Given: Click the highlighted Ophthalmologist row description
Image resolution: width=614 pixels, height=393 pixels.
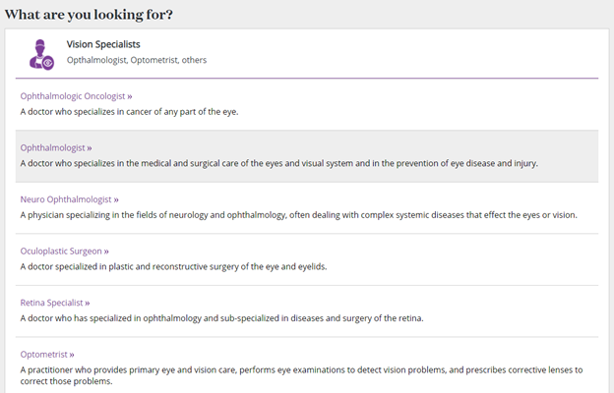Looking at the screenshot, I should (x=279, y=163).
